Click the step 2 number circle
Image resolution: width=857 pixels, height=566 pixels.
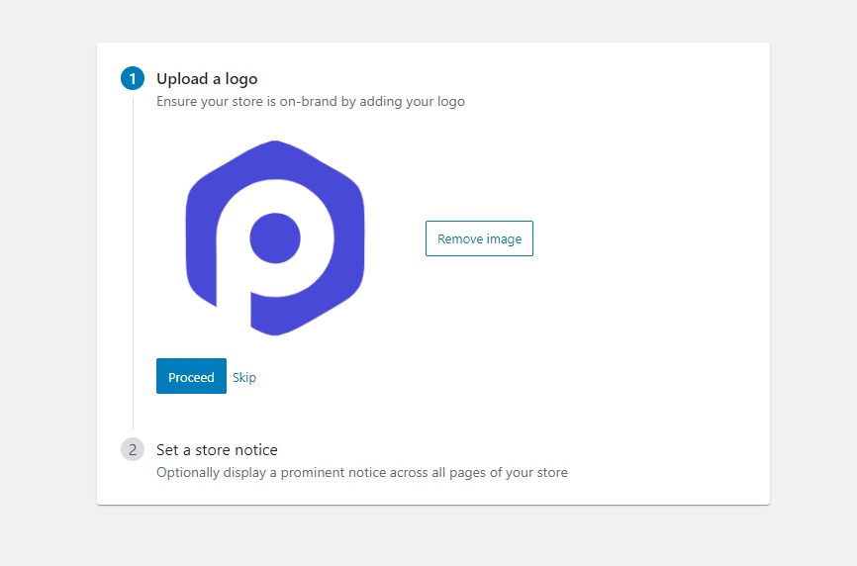tap(133, 449)
